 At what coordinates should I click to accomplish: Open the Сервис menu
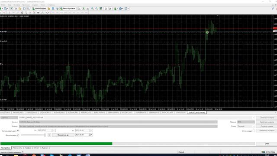point(35,5)
